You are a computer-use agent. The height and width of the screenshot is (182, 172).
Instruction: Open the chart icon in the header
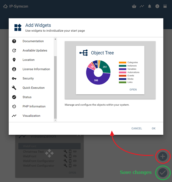142,6
